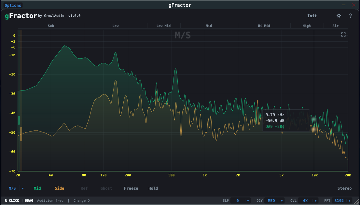The image size is (360, 205).
Task: Open the FFT size dropdown
Action: (342, 200)
